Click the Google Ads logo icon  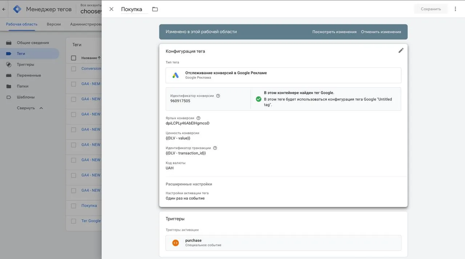tap(175, 75)
